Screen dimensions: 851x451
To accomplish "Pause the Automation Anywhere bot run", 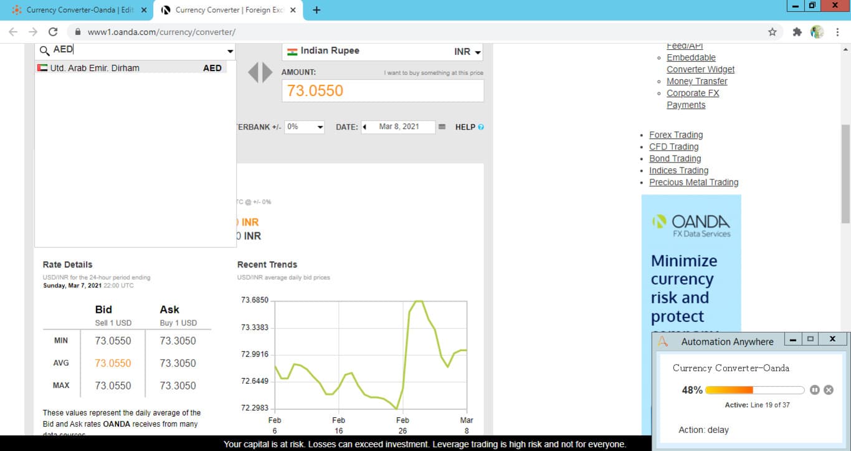I will tap(815, 390).
